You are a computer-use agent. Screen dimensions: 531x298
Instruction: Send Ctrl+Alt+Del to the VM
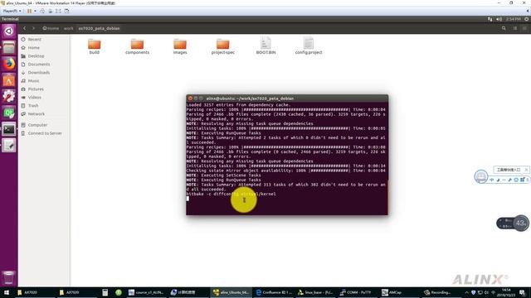42,11
